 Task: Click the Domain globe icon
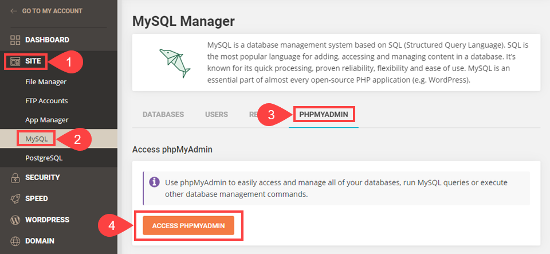15,241
